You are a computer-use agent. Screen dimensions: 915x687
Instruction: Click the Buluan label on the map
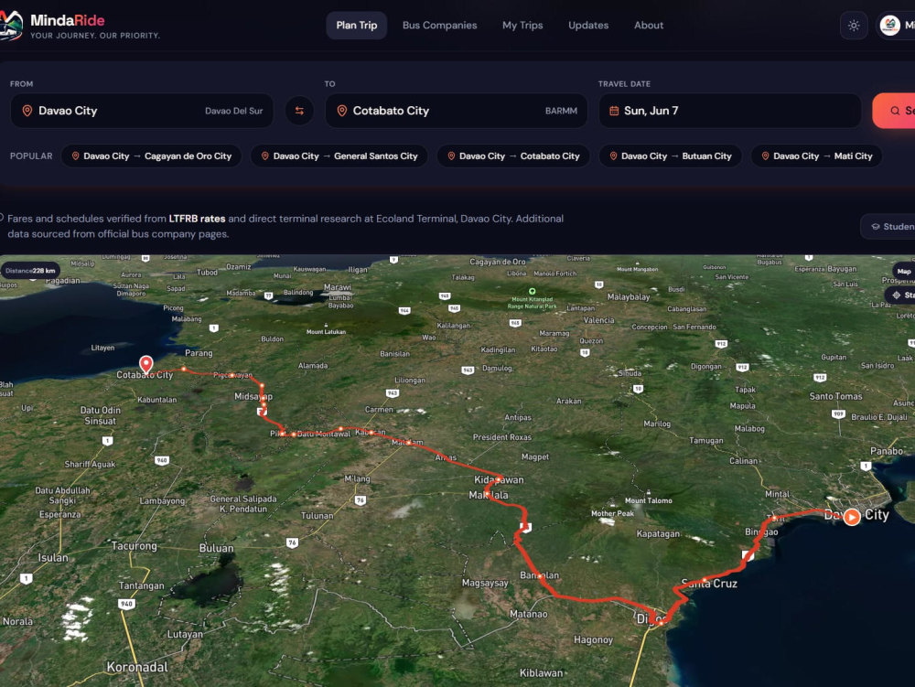tap(216, 548)
